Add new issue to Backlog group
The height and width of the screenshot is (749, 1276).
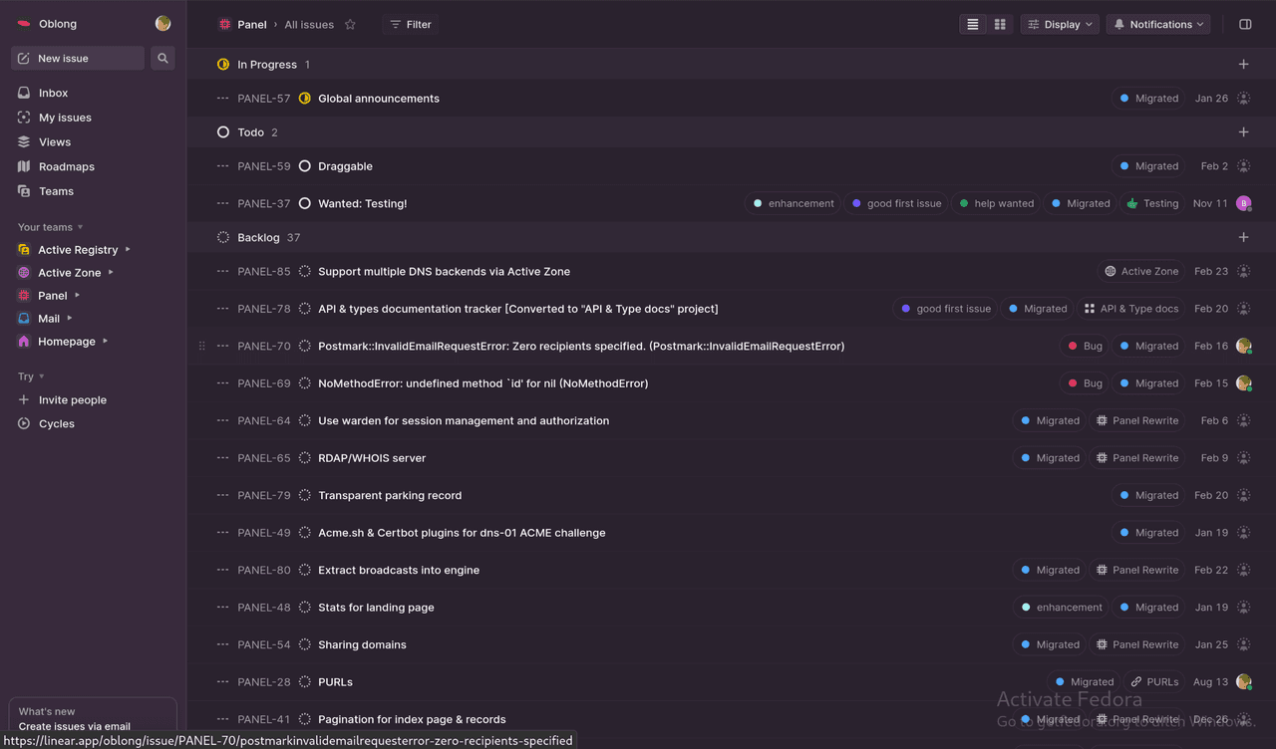coord(1243,238)
